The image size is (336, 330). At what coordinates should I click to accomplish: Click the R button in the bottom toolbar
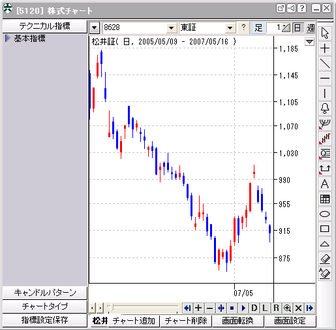click(276, 308)
